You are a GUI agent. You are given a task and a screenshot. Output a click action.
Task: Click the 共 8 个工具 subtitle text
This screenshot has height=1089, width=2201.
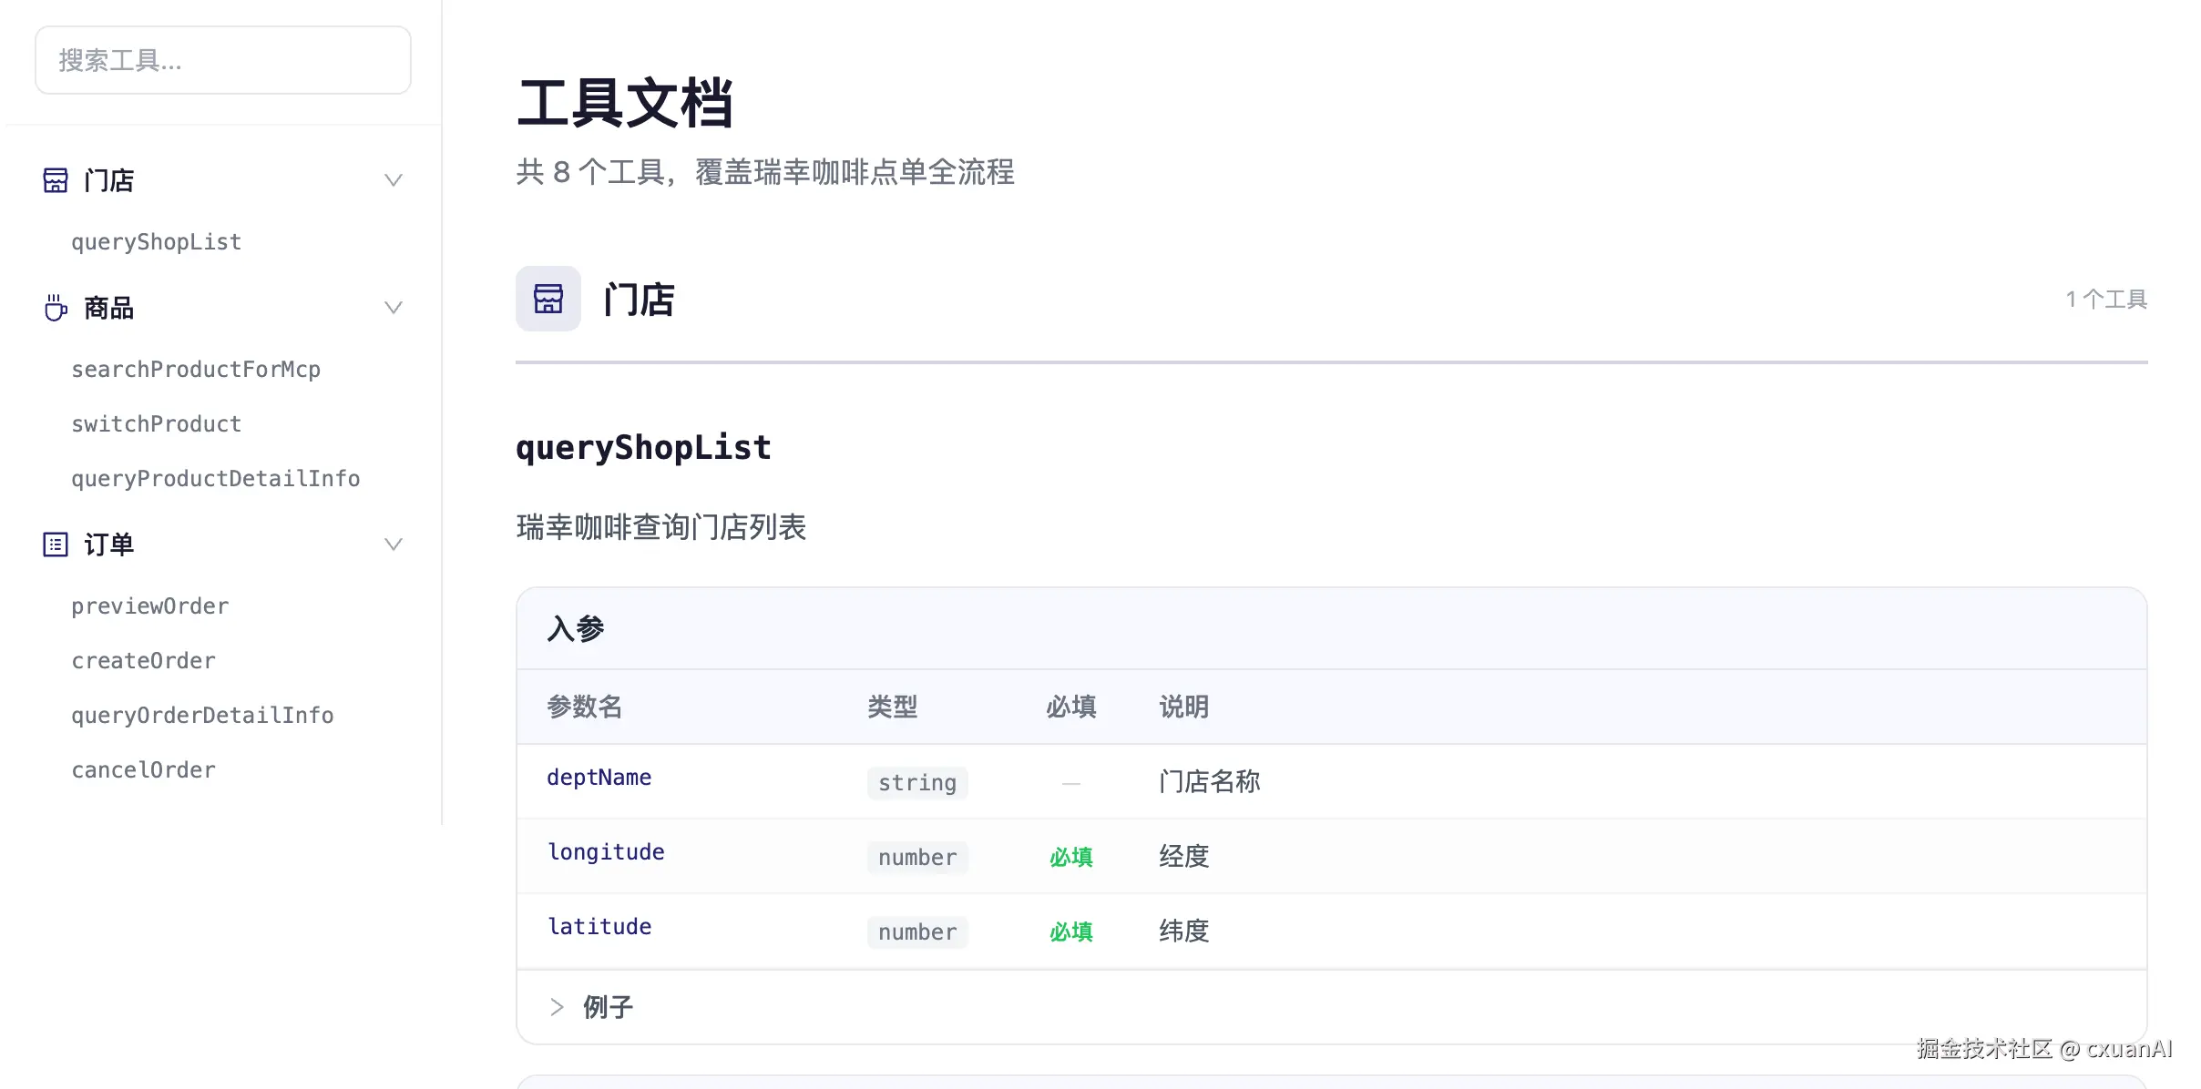(765, 172)
